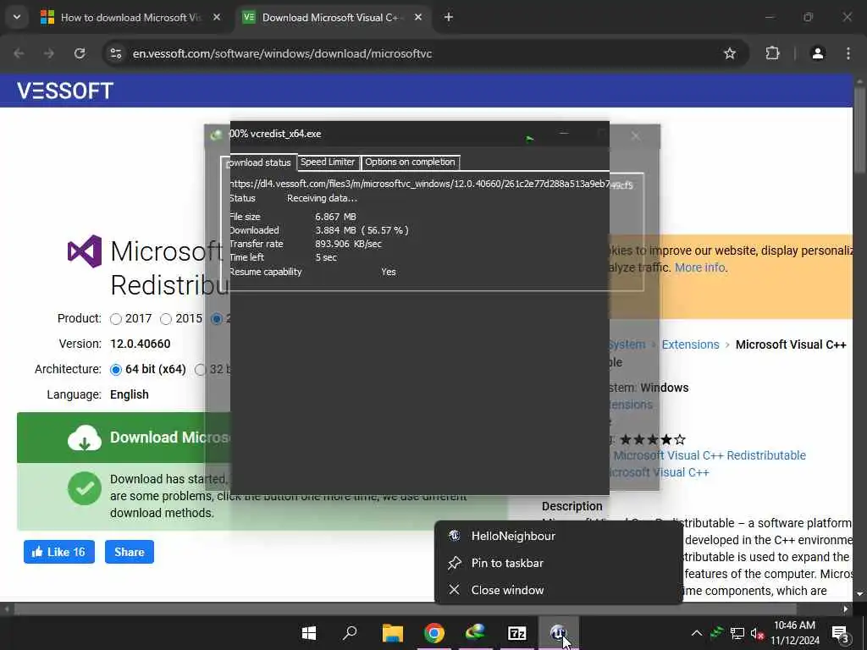Click the muted volume tray icon

click(x=757, y=633)
